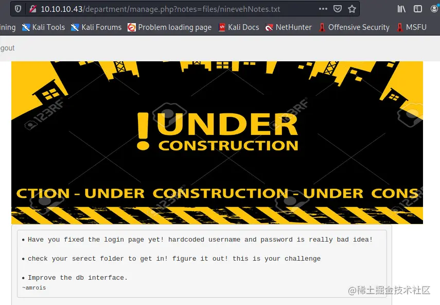Open the insecure connection padlock icon
Screen dimensions: 440x305
point(33,9)
